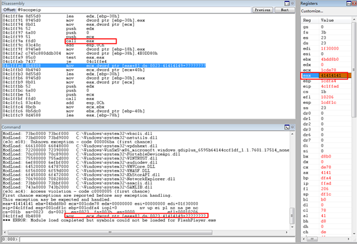Viewport: 357px width, 244px height.
Task: Click the Registers panel scroll down arrow
Action: coord(354,233)
